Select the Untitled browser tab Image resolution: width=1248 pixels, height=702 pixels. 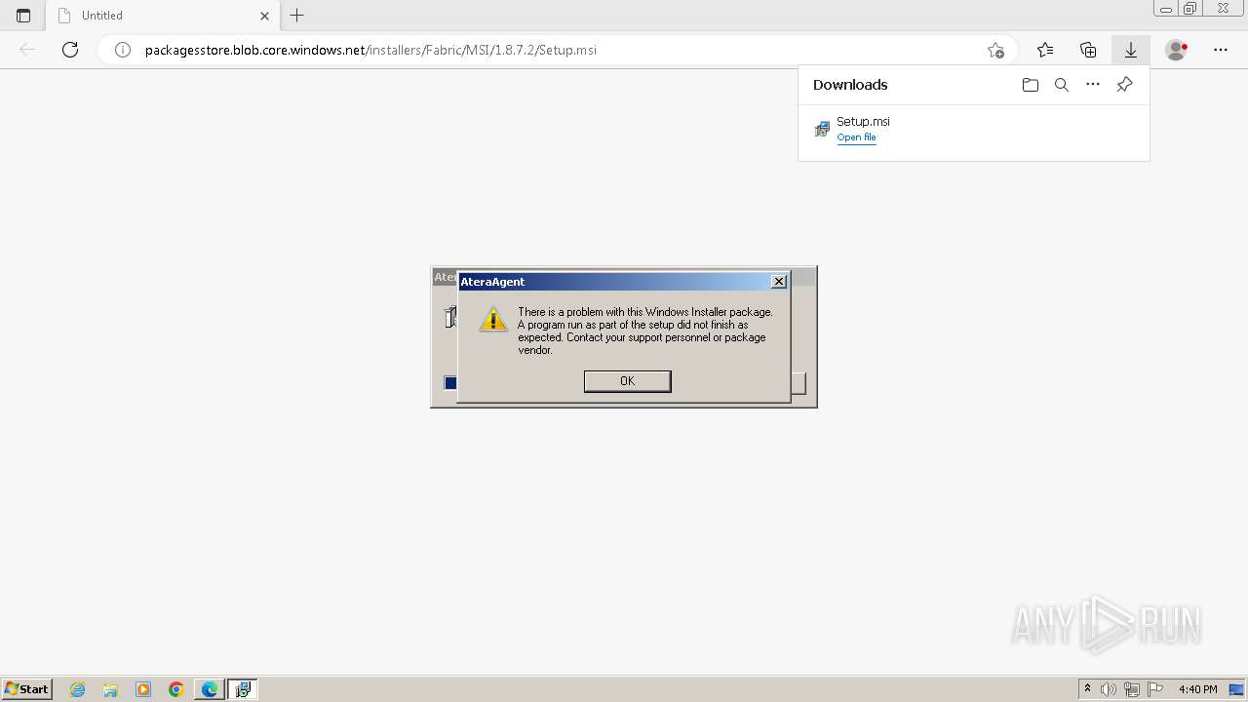coord(163,16)
